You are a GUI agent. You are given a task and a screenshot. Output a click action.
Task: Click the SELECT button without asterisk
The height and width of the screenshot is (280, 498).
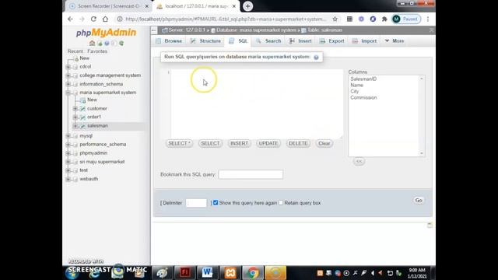click(210, 143)
